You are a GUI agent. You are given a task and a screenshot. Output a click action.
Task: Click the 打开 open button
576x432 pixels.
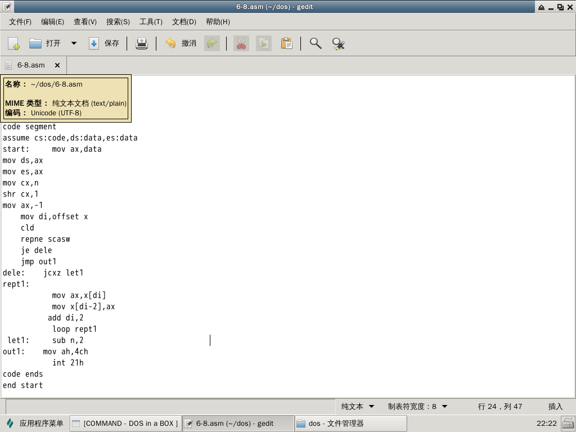coord(46,43)
